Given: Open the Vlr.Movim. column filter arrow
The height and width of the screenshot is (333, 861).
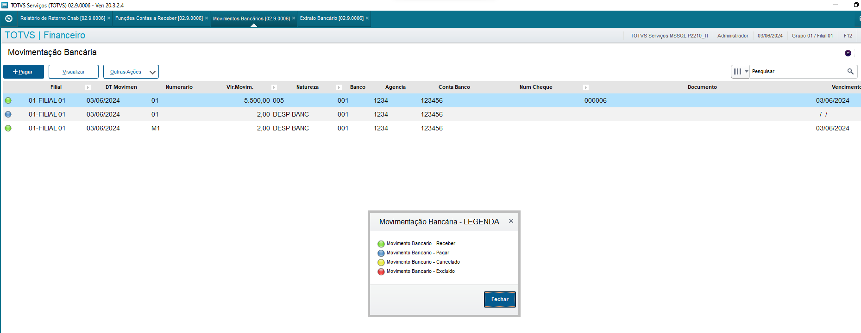Looking at the screenshot, I should click(x=274, y=87).
